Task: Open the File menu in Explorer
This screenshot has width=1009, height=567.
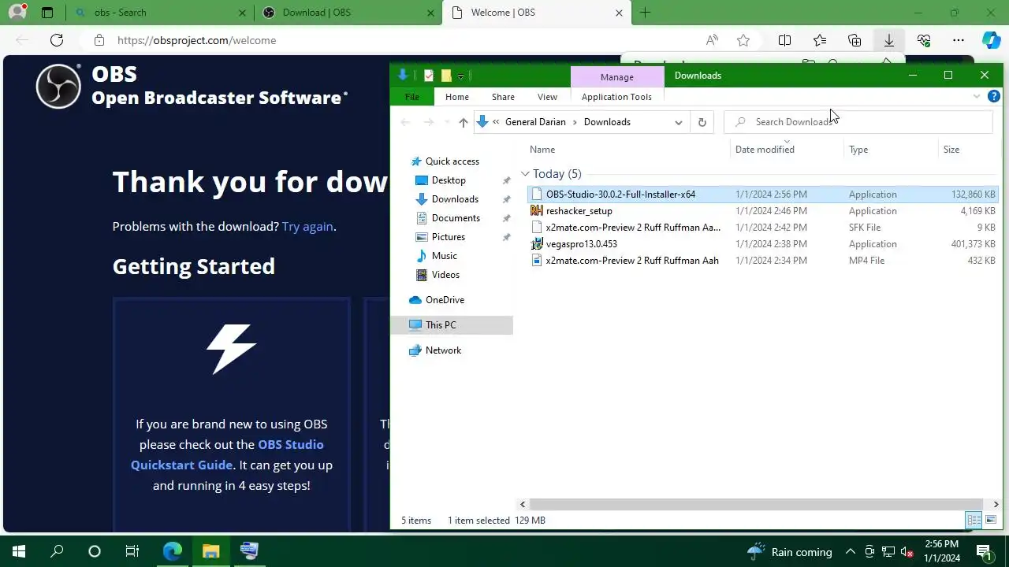Action: point(411,97)
